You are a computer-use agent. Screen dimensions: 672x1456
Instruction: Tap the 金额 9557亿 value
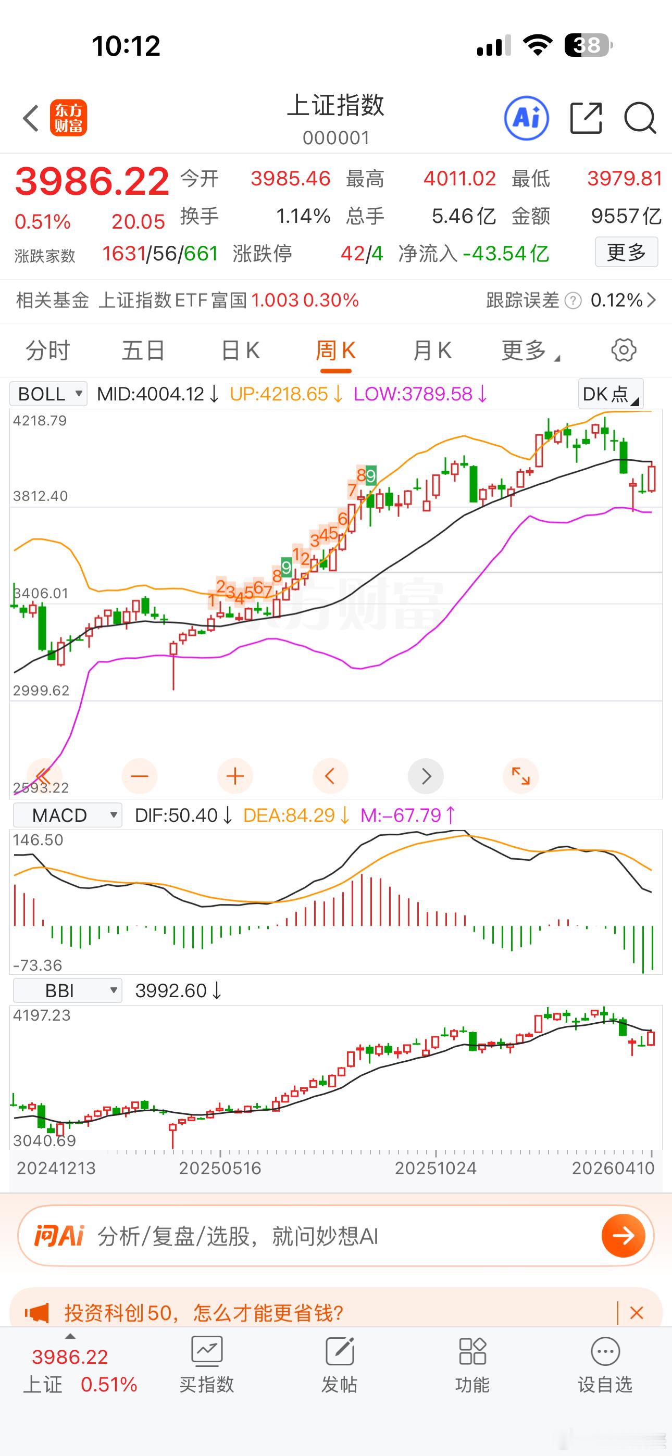point(626,216)
